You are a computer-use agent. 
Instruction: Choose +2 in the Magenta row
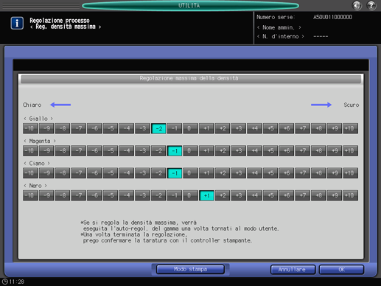coord(223,150)
